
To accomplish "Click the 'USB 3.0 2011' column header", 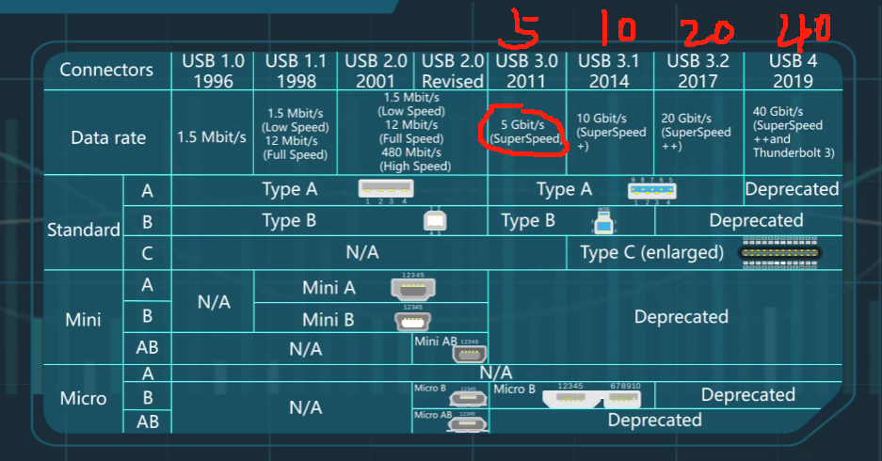I will (526, 71).
